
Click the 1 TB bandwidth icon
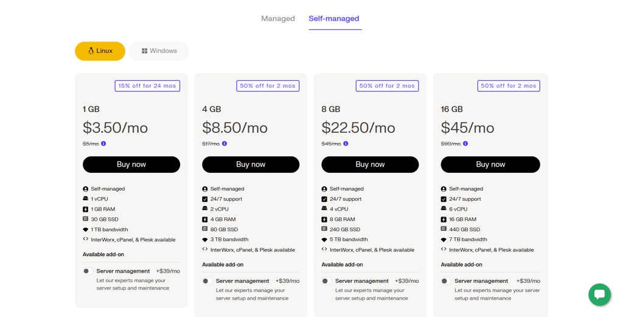click(85, 229)
